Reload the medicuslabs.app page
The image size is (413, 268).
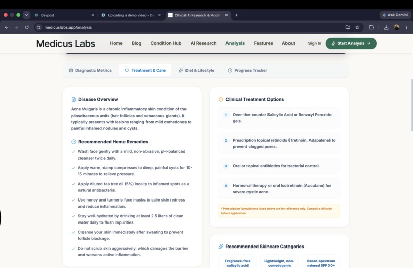pyautogui.click(x=27, y=27)
